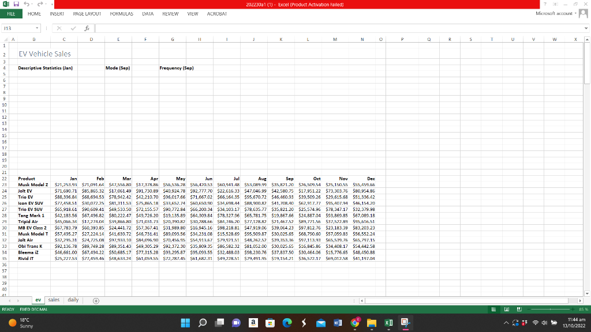Click the FILE menu
The height and width of the screenshot is (332, 591).
10,15
